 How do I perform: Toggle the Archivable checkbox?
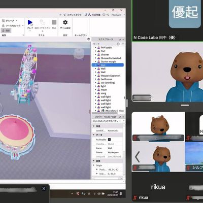(109, 140)
